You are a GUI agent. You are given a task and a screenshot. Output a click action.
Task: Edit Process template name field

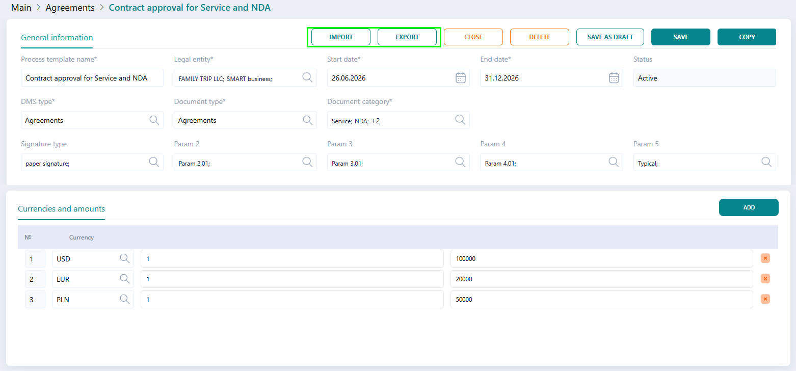click(92, 78)
